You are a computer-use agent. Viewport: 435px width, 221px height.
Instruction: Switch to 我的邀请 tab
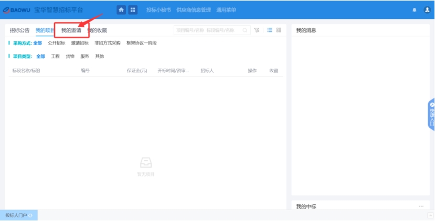point(71,30)
